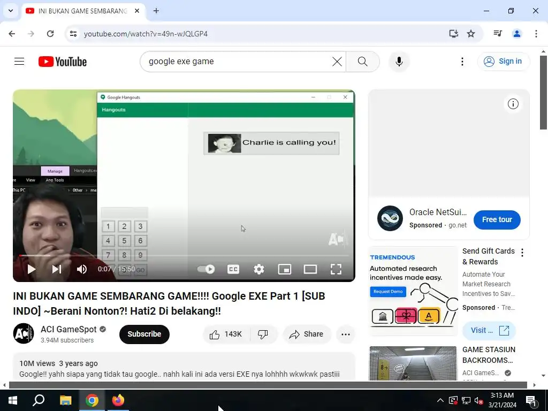Close the YouTube tab
This screenshot has height=411, width=548.
click(137, 11)
